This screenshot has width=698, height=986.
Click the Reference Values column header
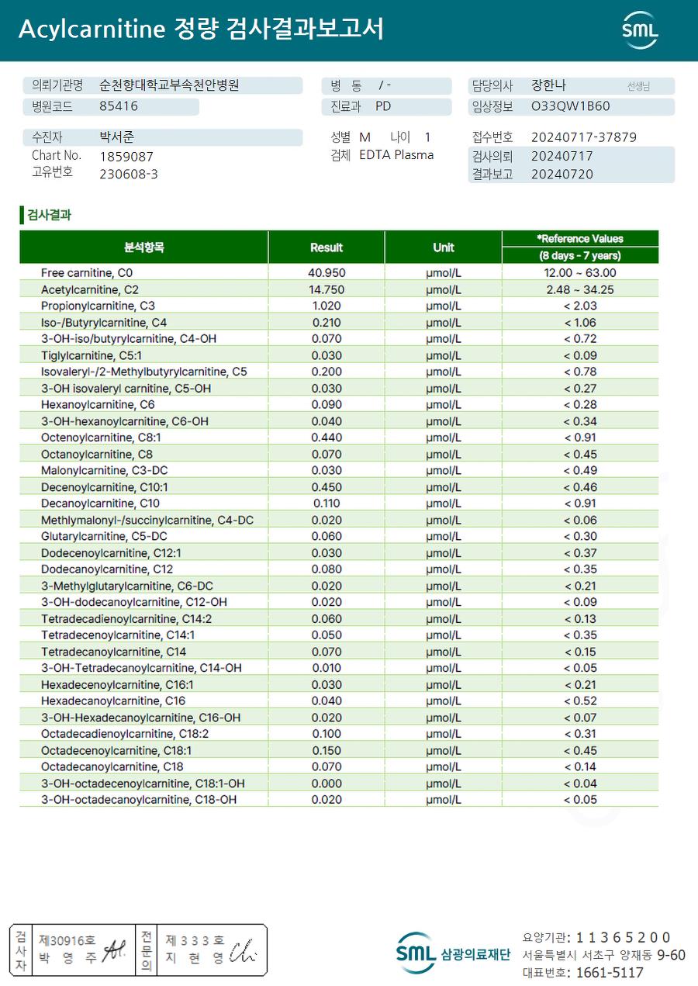(580, 239)
